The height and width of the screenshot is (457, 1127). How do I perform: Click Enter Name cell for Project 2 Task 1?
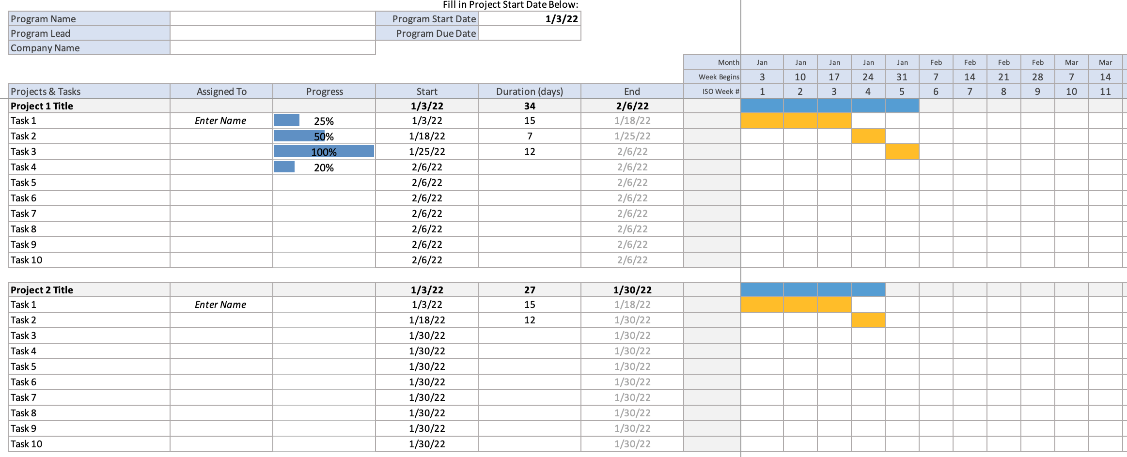pos(220,304)
